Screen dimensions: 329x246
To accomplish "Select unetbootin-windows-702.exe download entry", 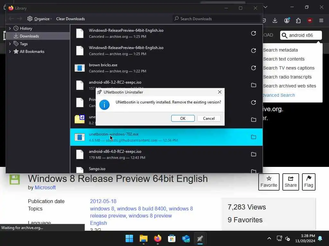I will 166,137.
